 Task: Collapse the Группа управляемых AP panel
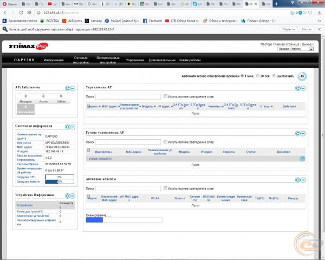tap(303, 134)
